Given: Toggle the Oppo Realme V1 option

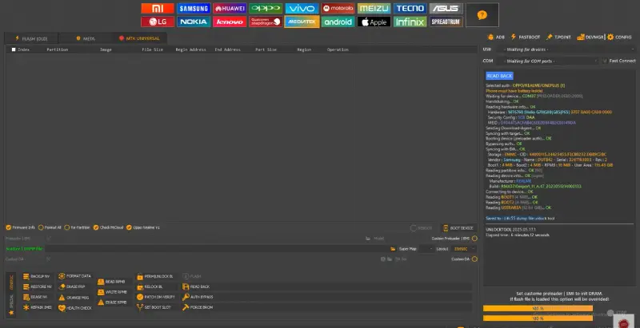Looking at the screenshot, I should point(143,227).
